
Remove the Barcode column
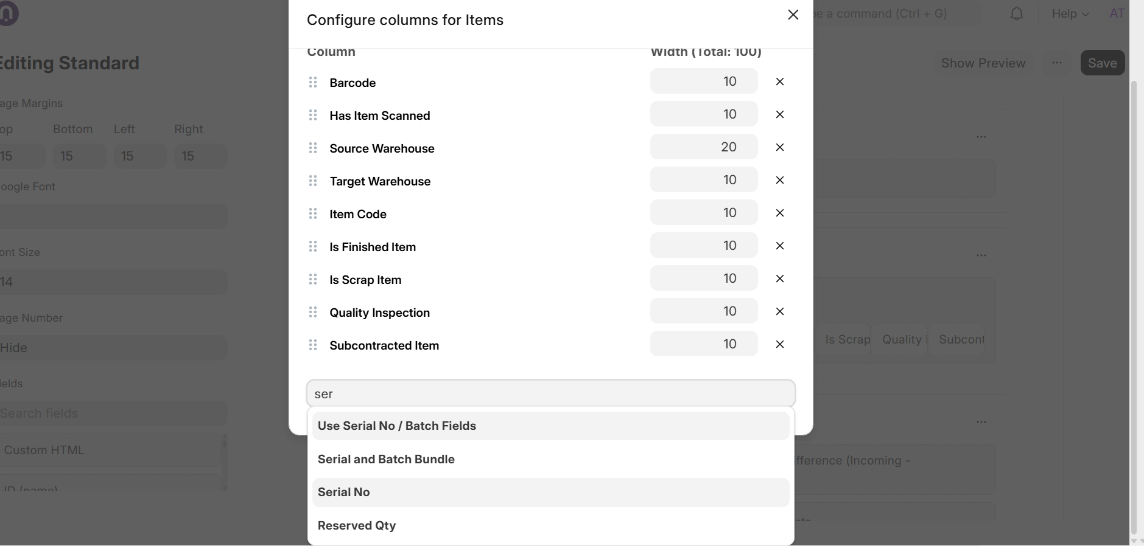(x=779, y=81)
